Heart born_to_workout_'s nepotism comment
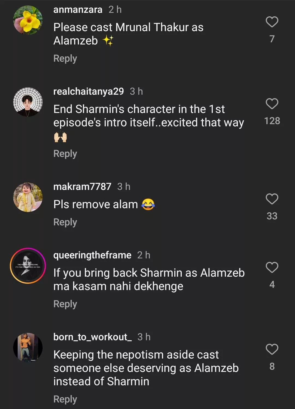This screenshot has width=295, height=409. (x=272, y=350)
